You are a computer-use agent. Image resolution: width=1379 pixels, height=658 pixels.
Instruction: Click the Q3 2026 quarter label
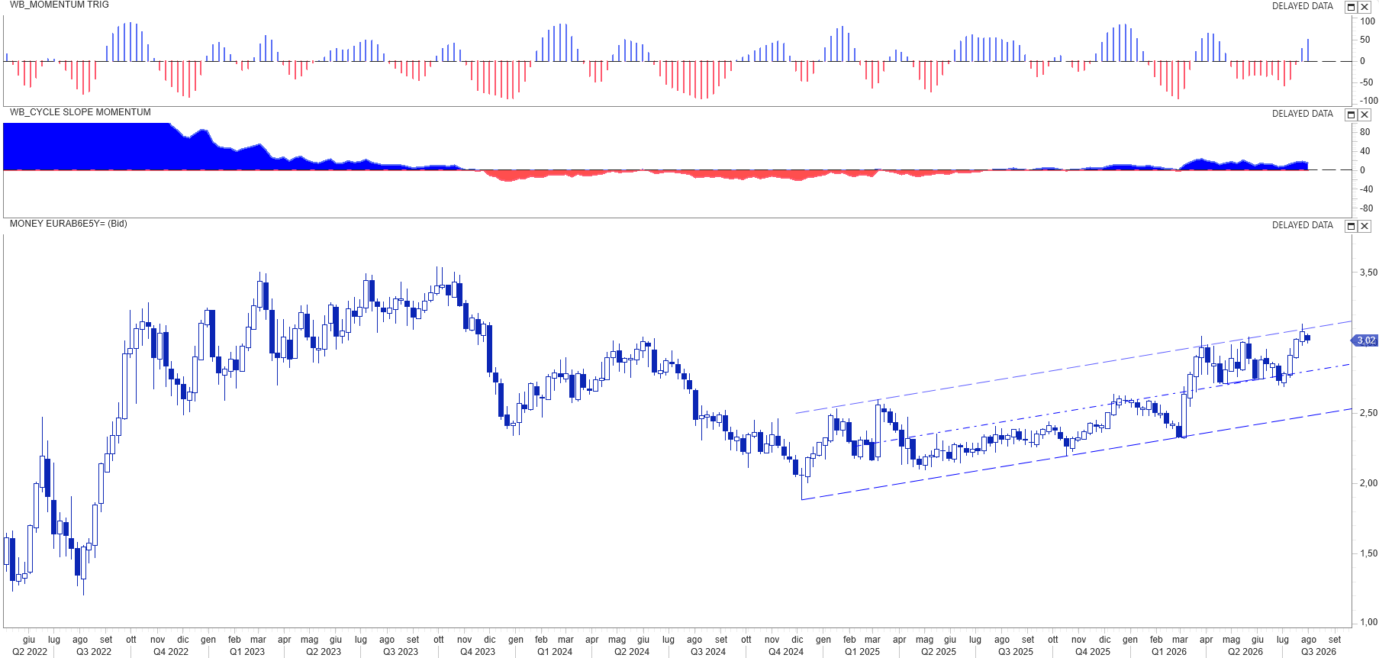1319,652
